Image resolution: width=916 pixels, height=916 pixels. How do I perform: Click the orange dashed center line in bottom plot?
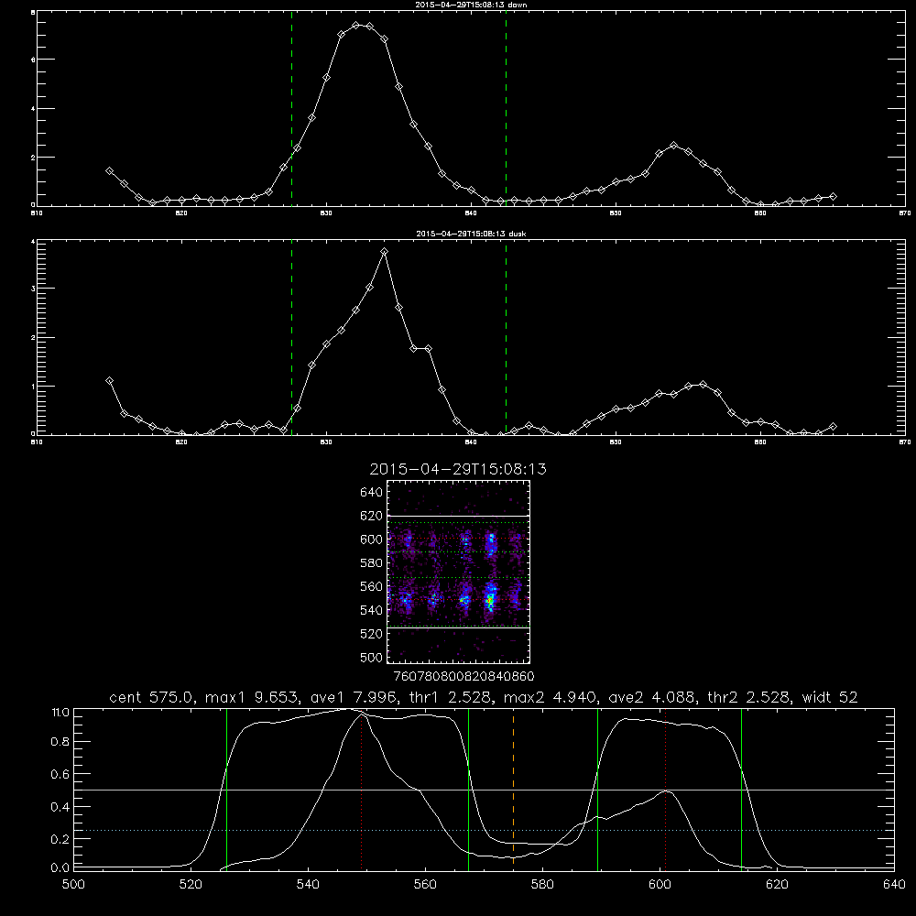514,790
